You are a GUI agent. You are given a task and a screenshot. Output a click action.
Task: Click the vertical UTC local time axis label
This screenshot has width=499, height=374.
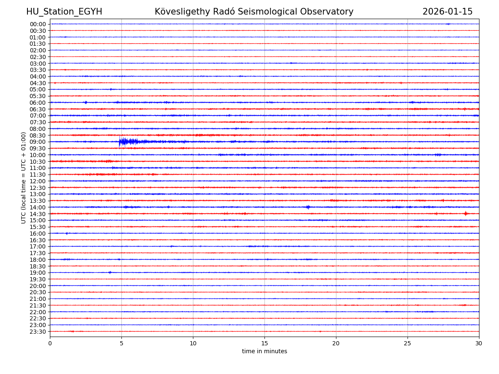tap(24, 177)
